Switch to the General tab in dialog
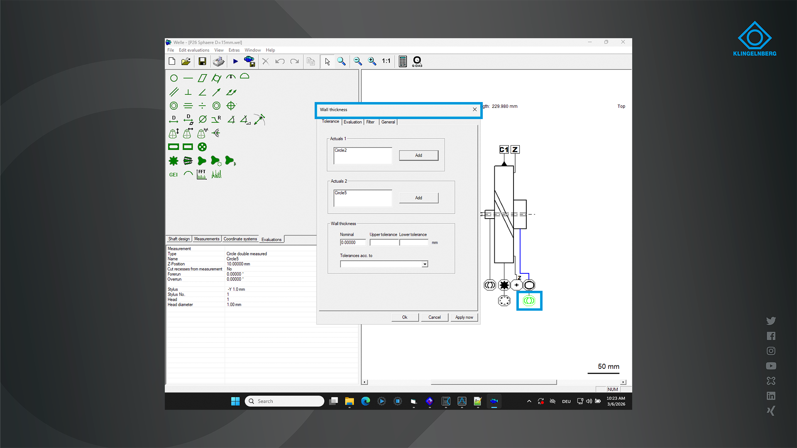Viewport: 797px width, 448px height. coord(388,122)
